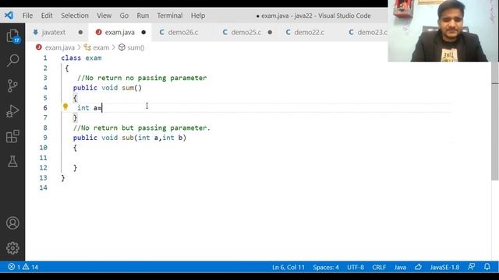Click line number 4 in gutter
This screenshot has width=499, height=280.
pos(45,88)
